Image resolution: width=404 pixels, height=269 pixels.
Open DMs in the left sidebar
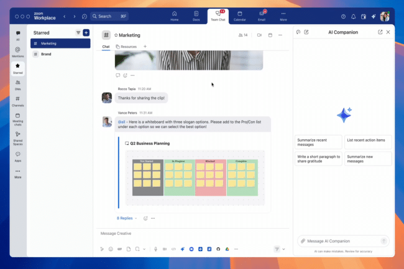18,85
